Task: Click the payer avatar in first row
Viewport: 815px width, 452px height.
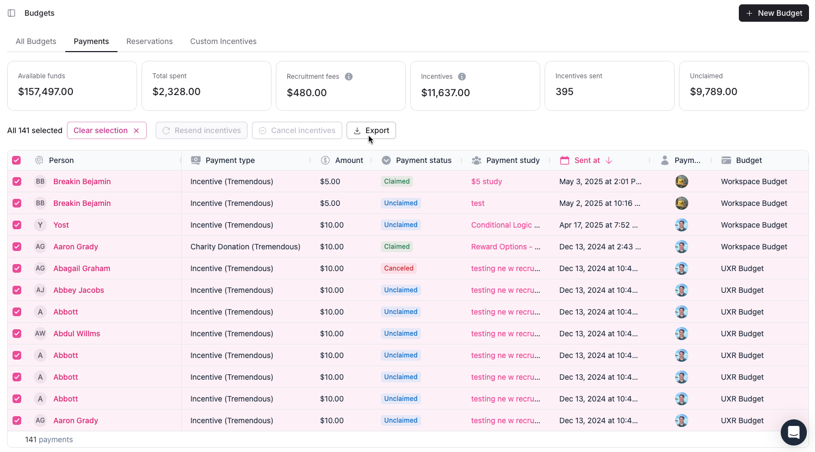Action: coord(681,181)
